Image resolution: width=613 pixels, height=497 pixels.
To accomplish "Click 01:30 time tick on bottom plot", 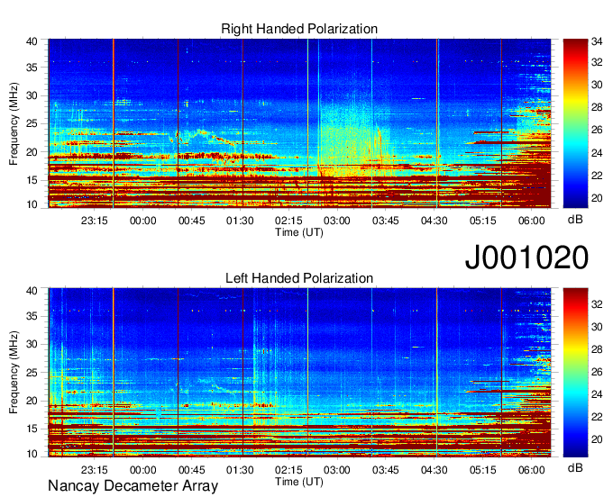I will pos(240,470).
